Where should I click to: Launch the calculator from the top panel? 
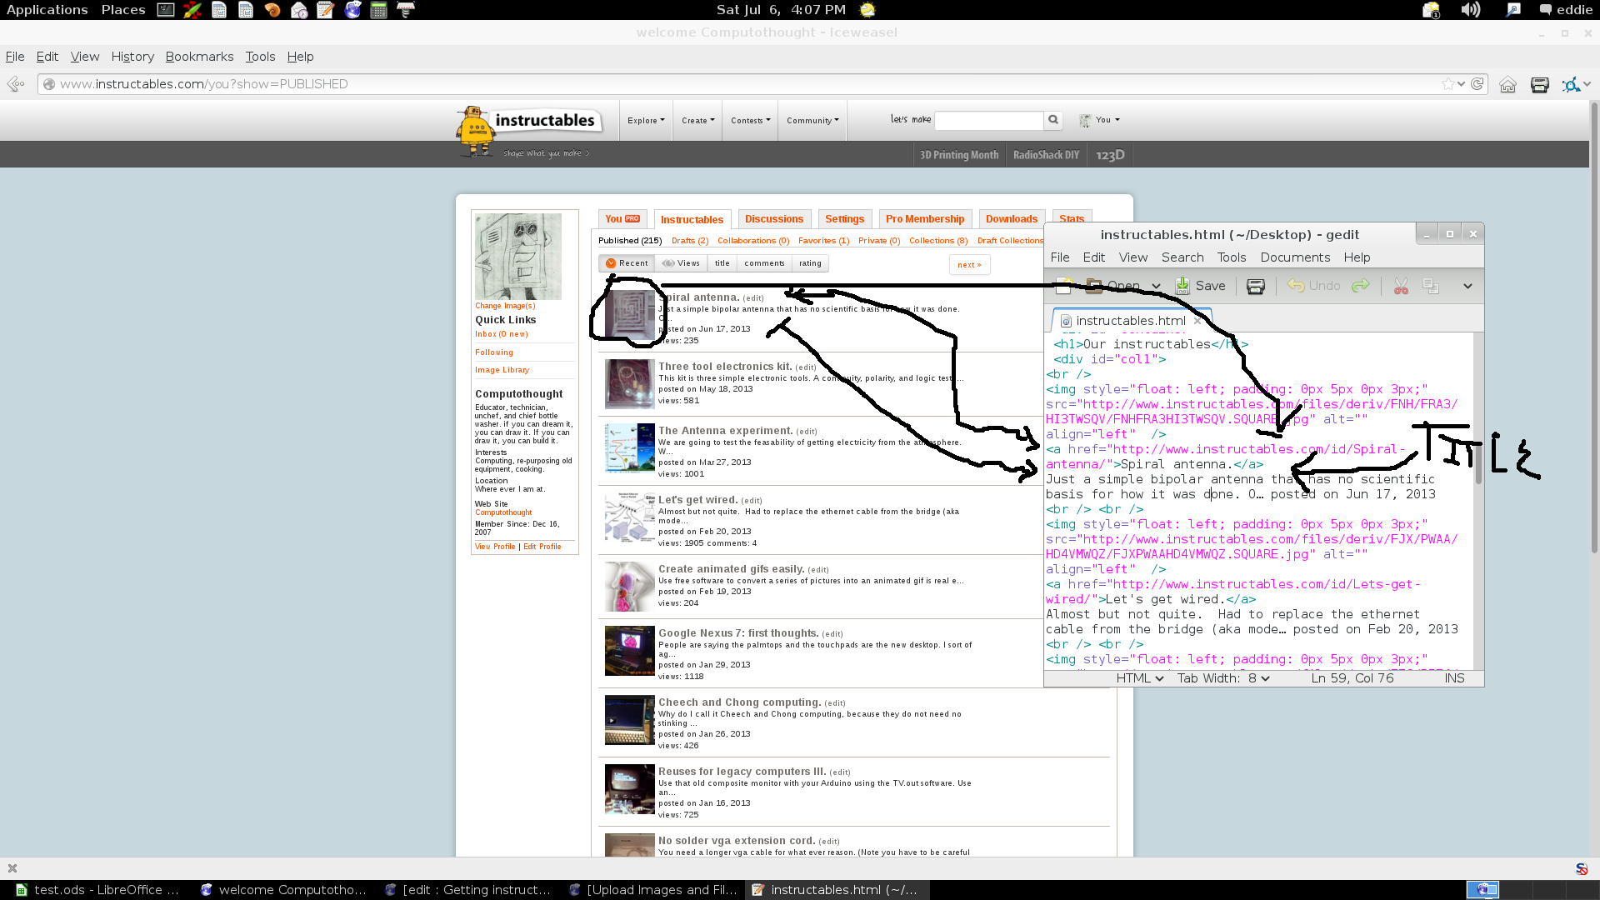[378, 10]
